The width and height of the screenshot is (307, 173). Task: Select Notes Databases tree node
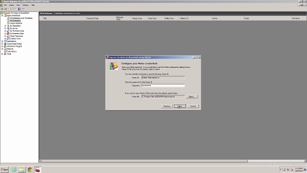(x=13, y=15)
